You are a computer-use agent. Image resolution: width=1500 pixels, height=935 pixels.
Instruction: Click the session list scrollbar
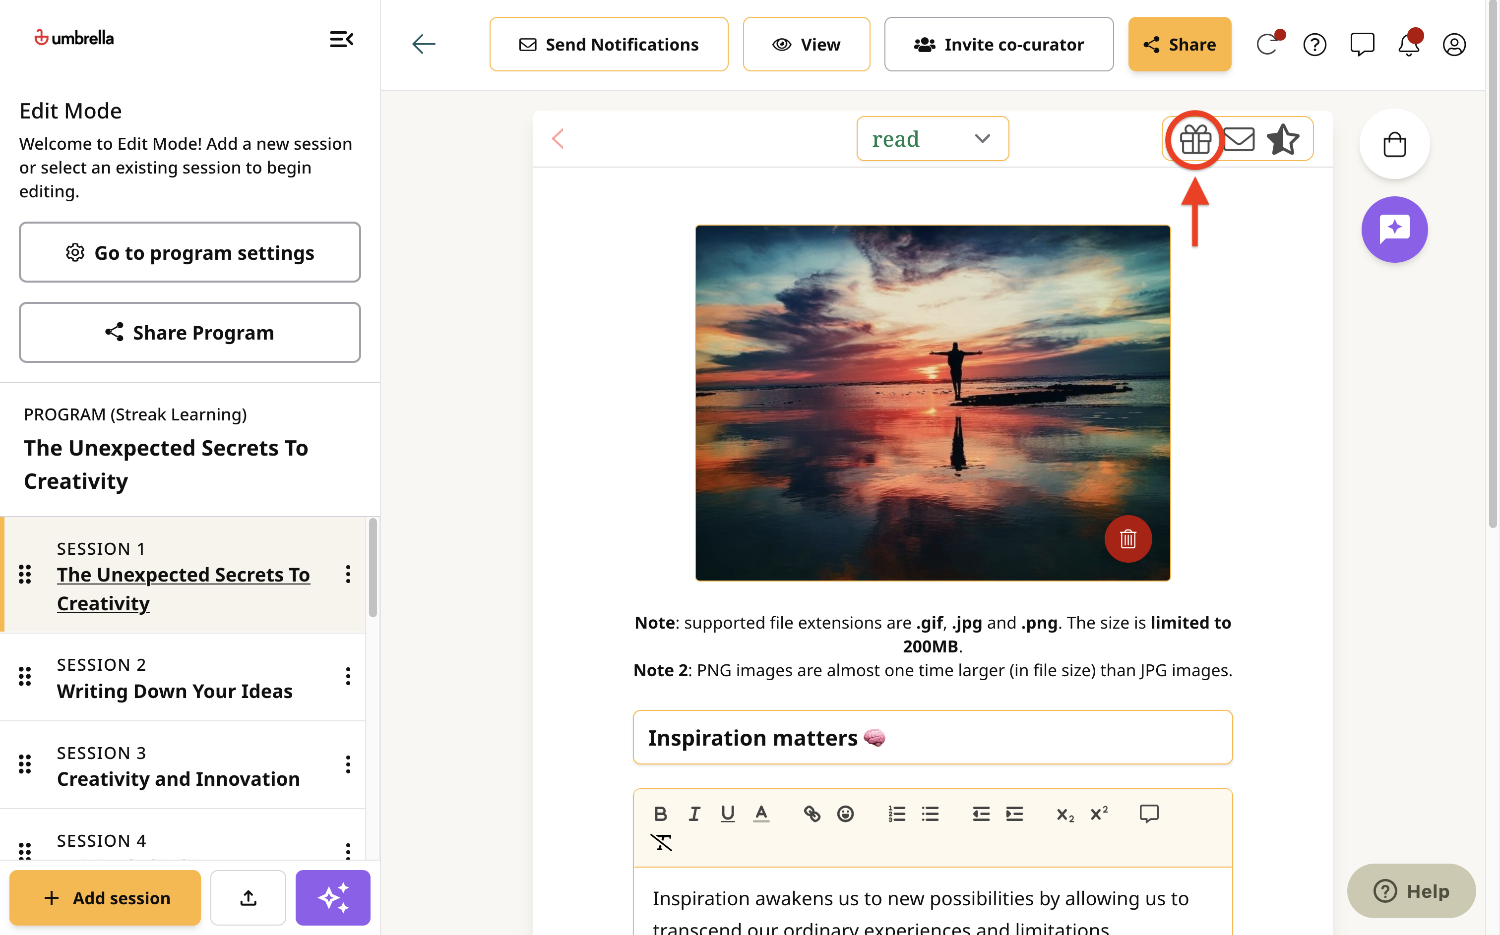(x=373, y=568)
